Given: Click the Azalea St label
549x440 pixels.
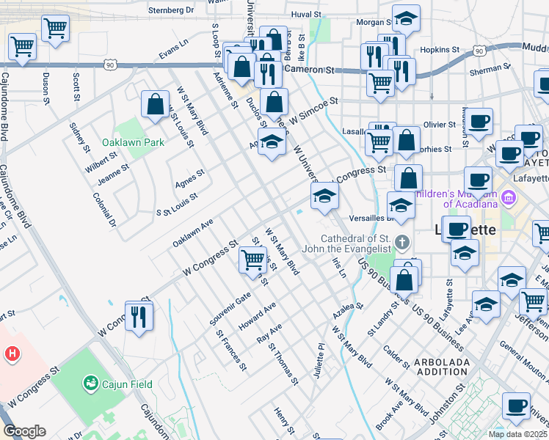Looking at the screenshot, I should coord(348,311).
